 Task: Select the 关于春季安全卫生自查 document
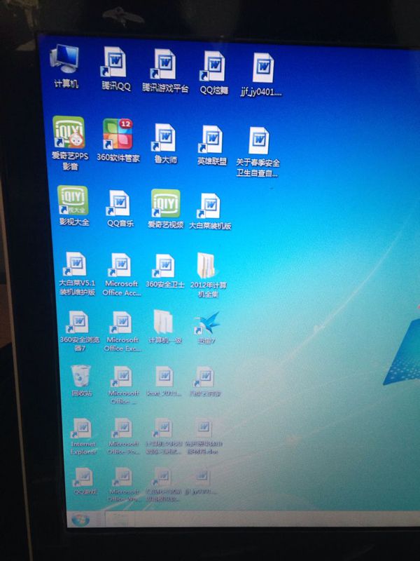(x=258, y=152)
